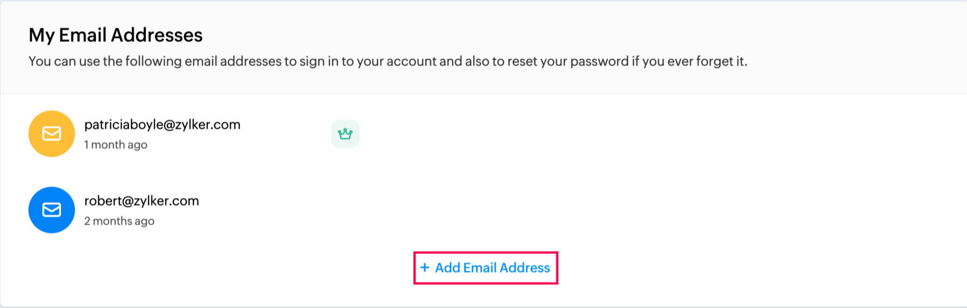Click the "2 months ago" timestamp
The height and width of the screenshot is (308, 967).
(119, 221)
